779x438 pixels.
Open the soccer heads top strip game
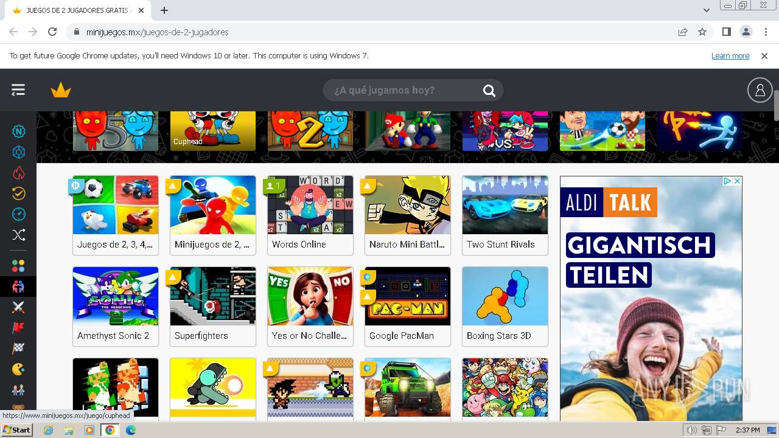tap(603, 131)
